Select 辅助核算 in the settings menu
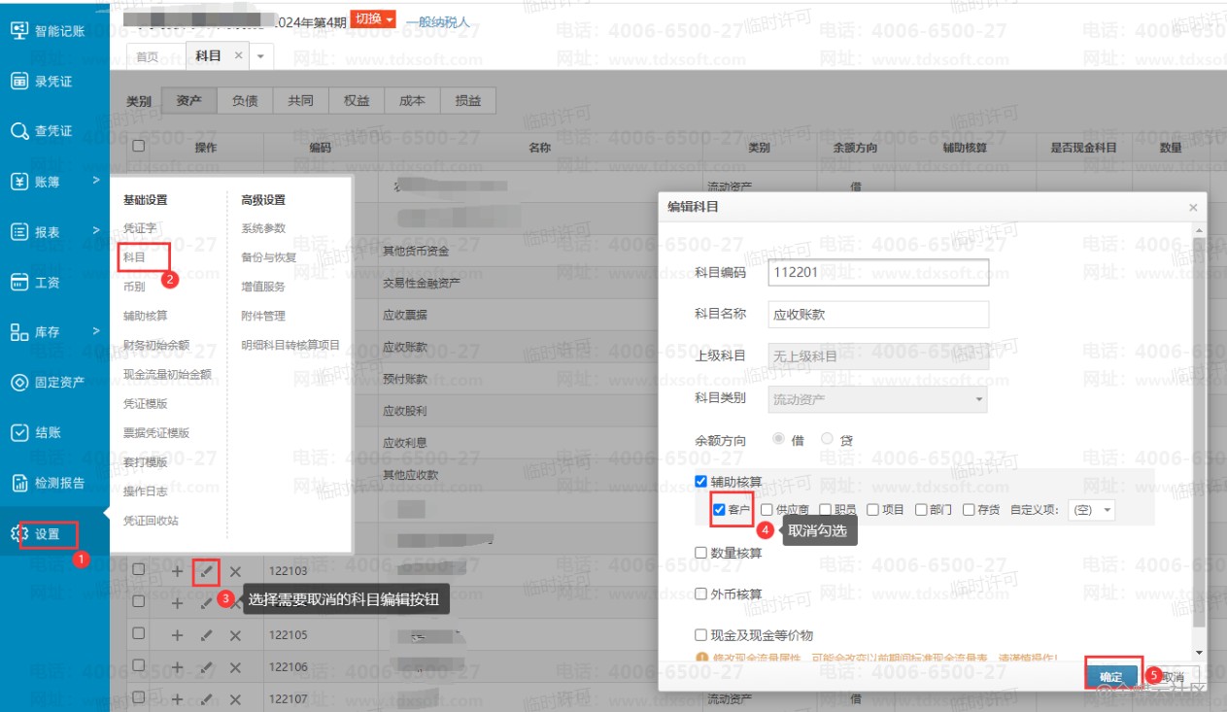Viewport: 1227px width, 712px height. click(x=146, y=316)
